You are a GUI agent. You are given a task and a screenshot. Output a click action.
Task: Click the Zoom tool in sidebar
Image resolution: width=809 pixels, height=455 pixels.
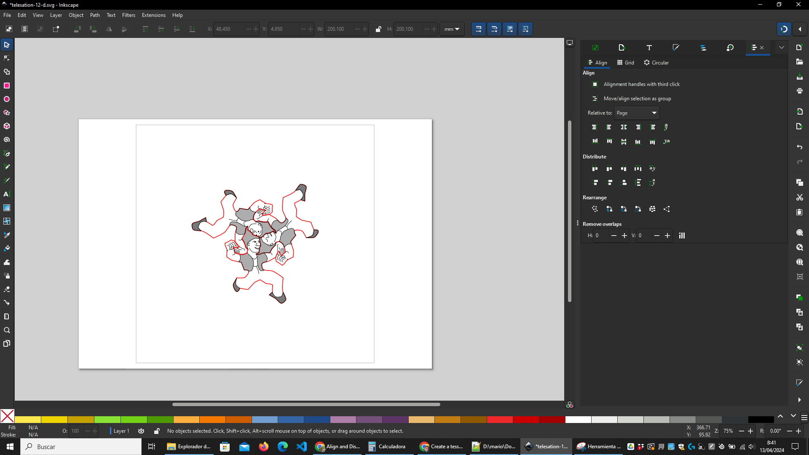tap(7, 330)
